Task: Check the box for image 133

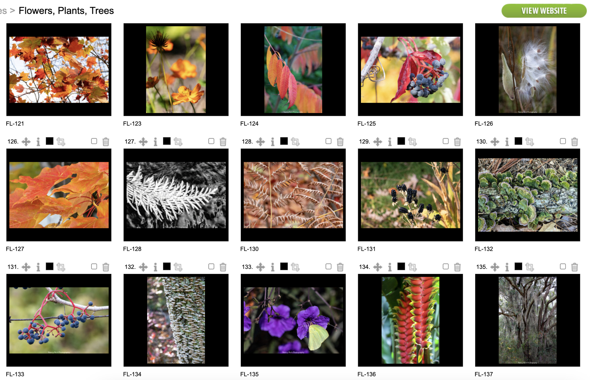Action: point(328,266)
